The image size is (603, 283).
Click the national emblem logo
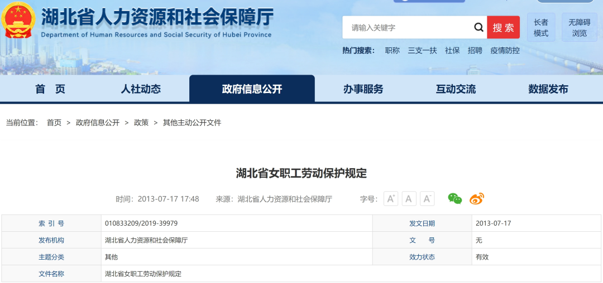18,20
